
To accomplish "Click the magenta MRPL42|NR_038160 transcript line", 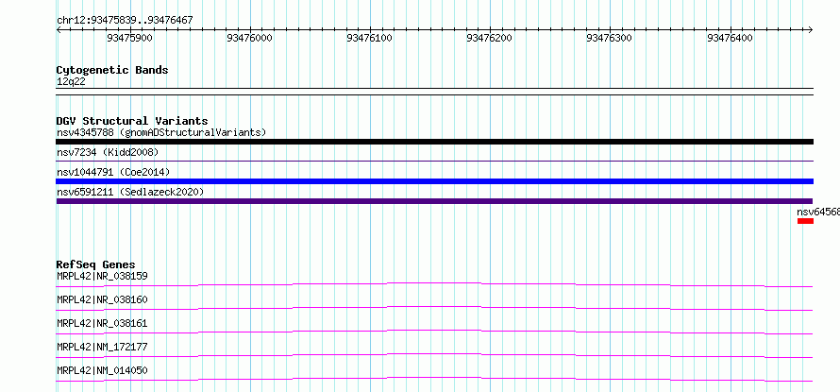I will 434,308.
